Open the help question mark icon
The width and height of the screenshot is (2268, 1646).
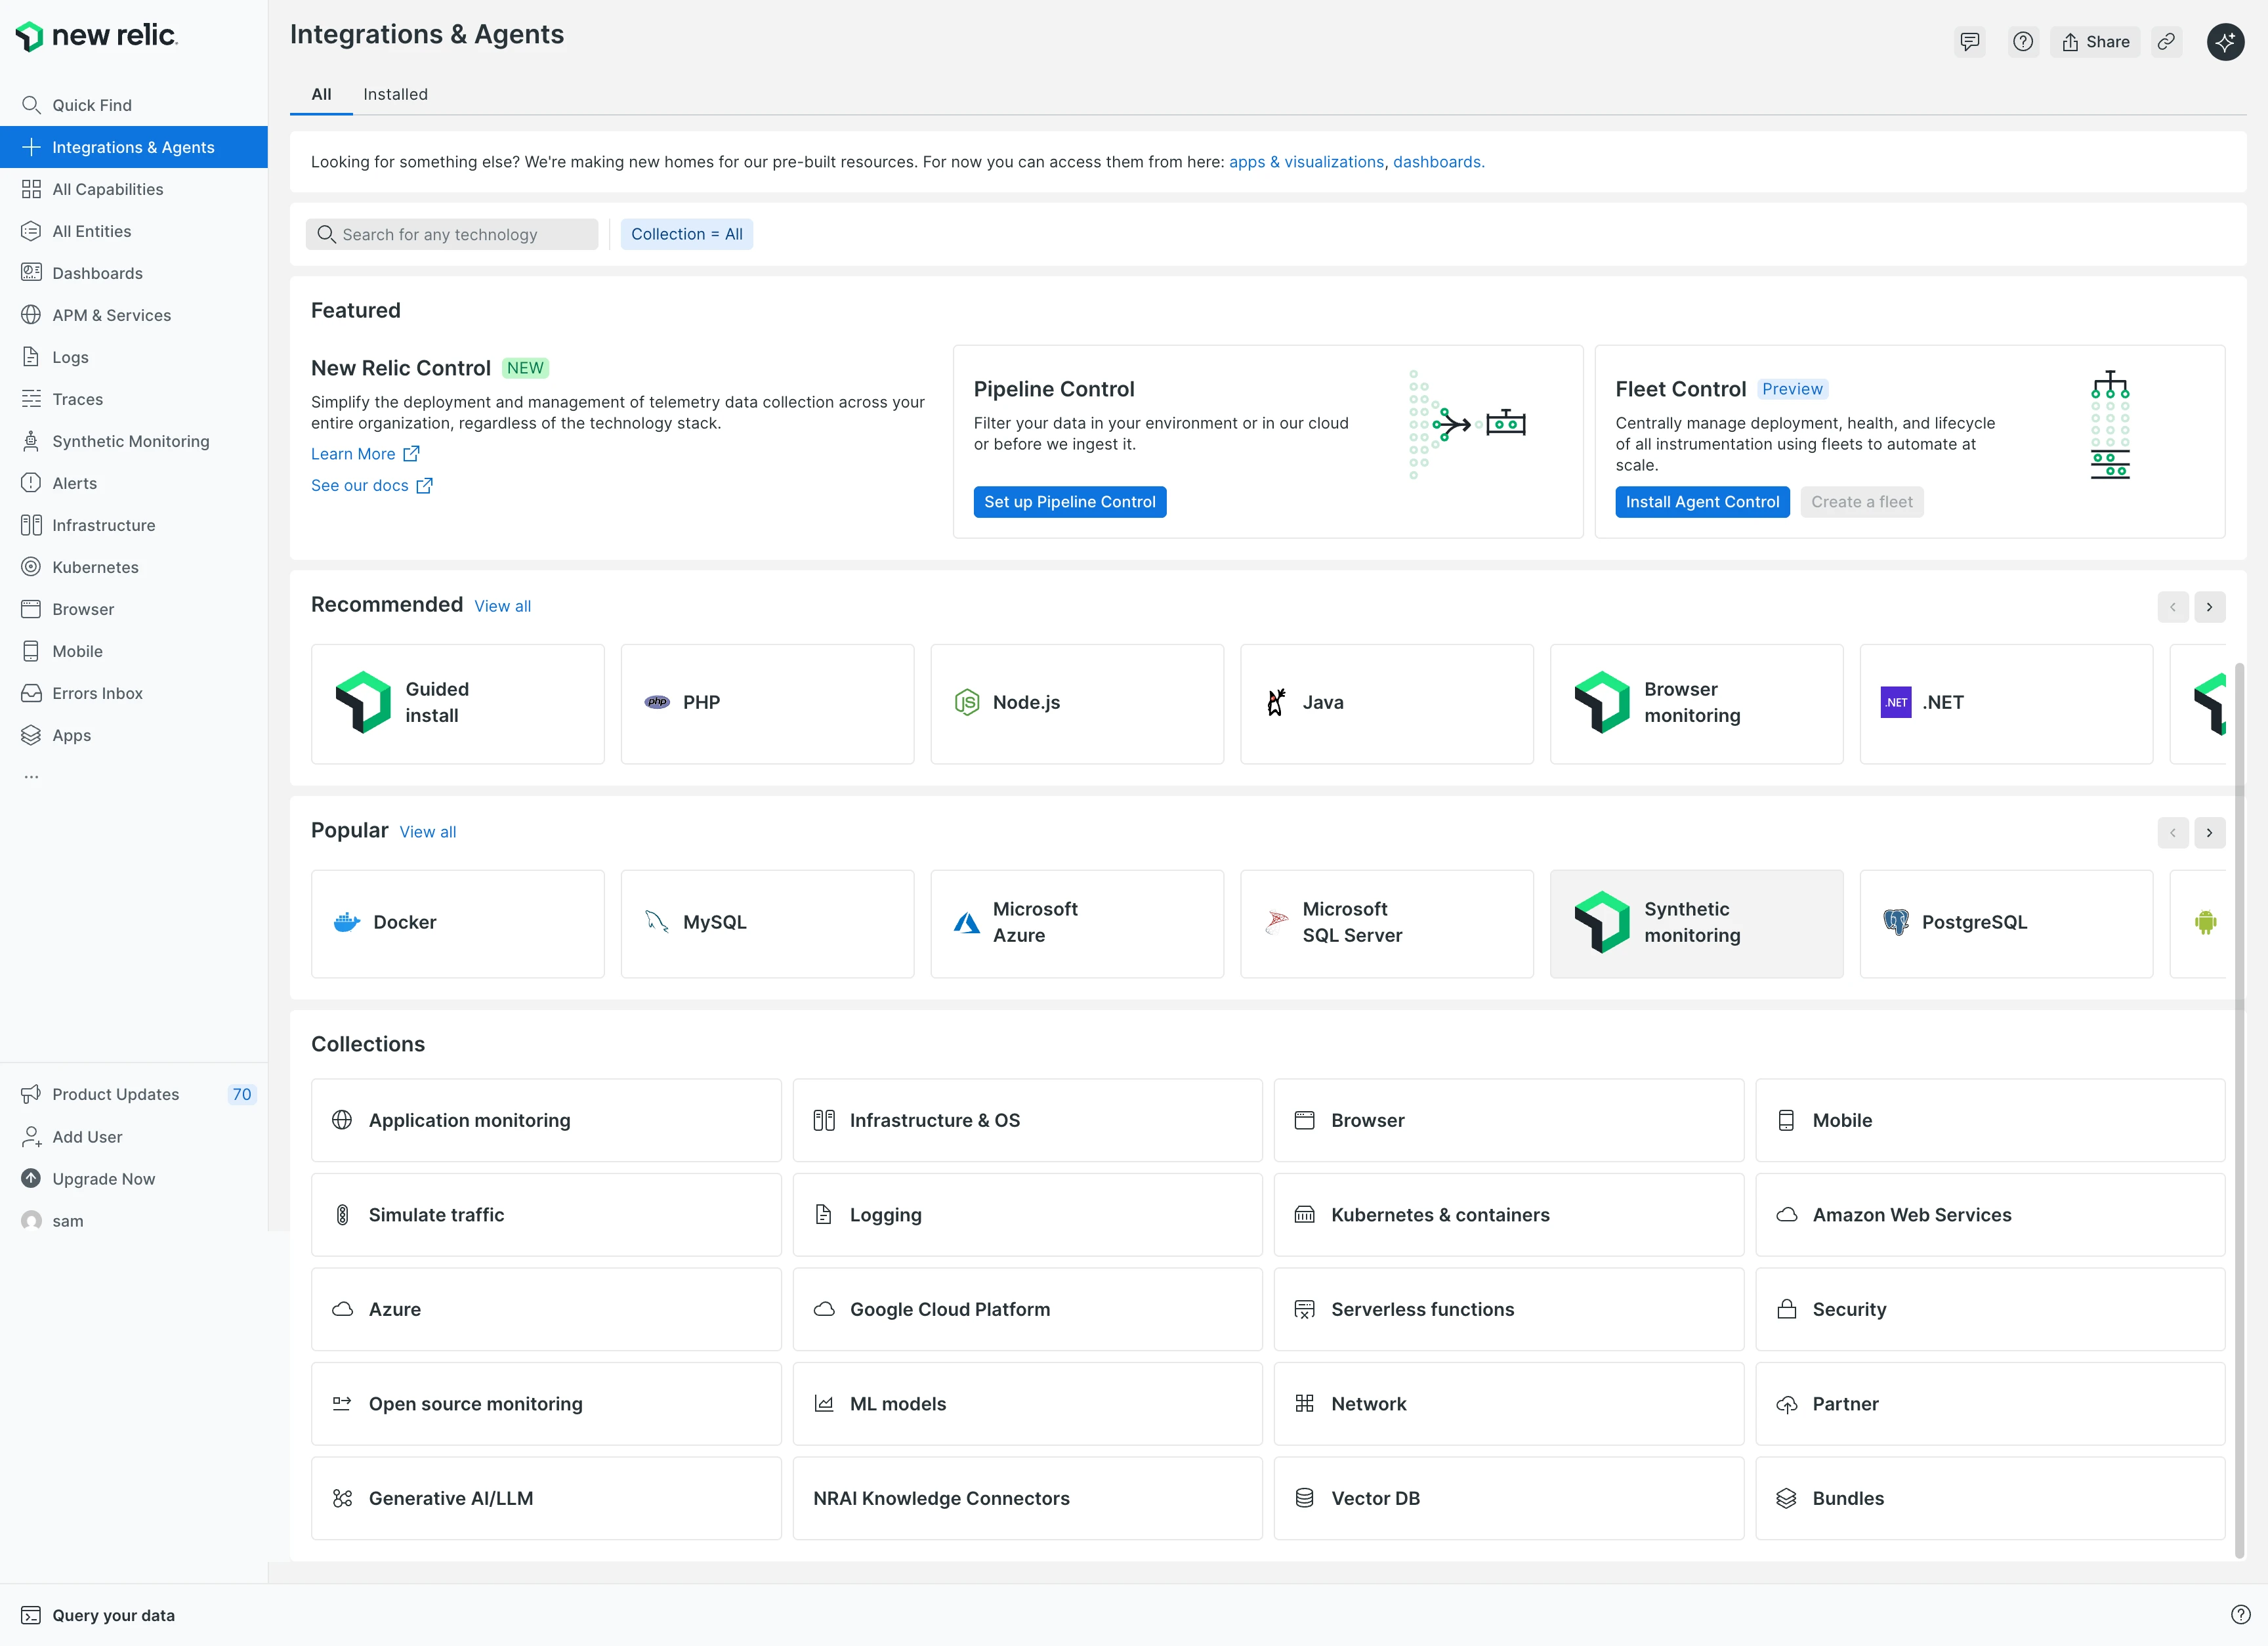click(x=2023, y=42)
